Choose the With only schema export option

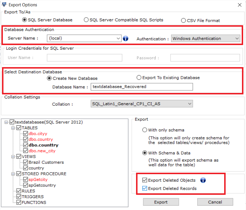145,130
